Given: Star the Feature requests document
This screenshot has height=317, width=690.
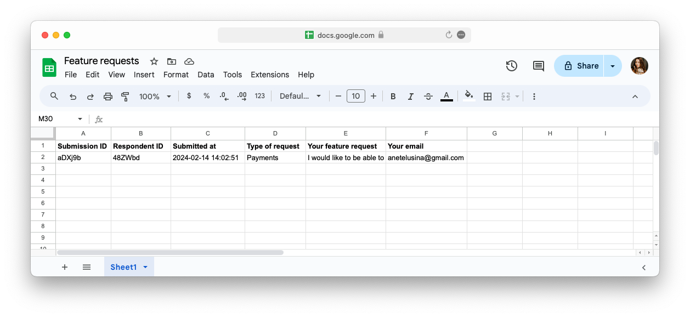Looking at the screenshot, I should click(154, 61).
